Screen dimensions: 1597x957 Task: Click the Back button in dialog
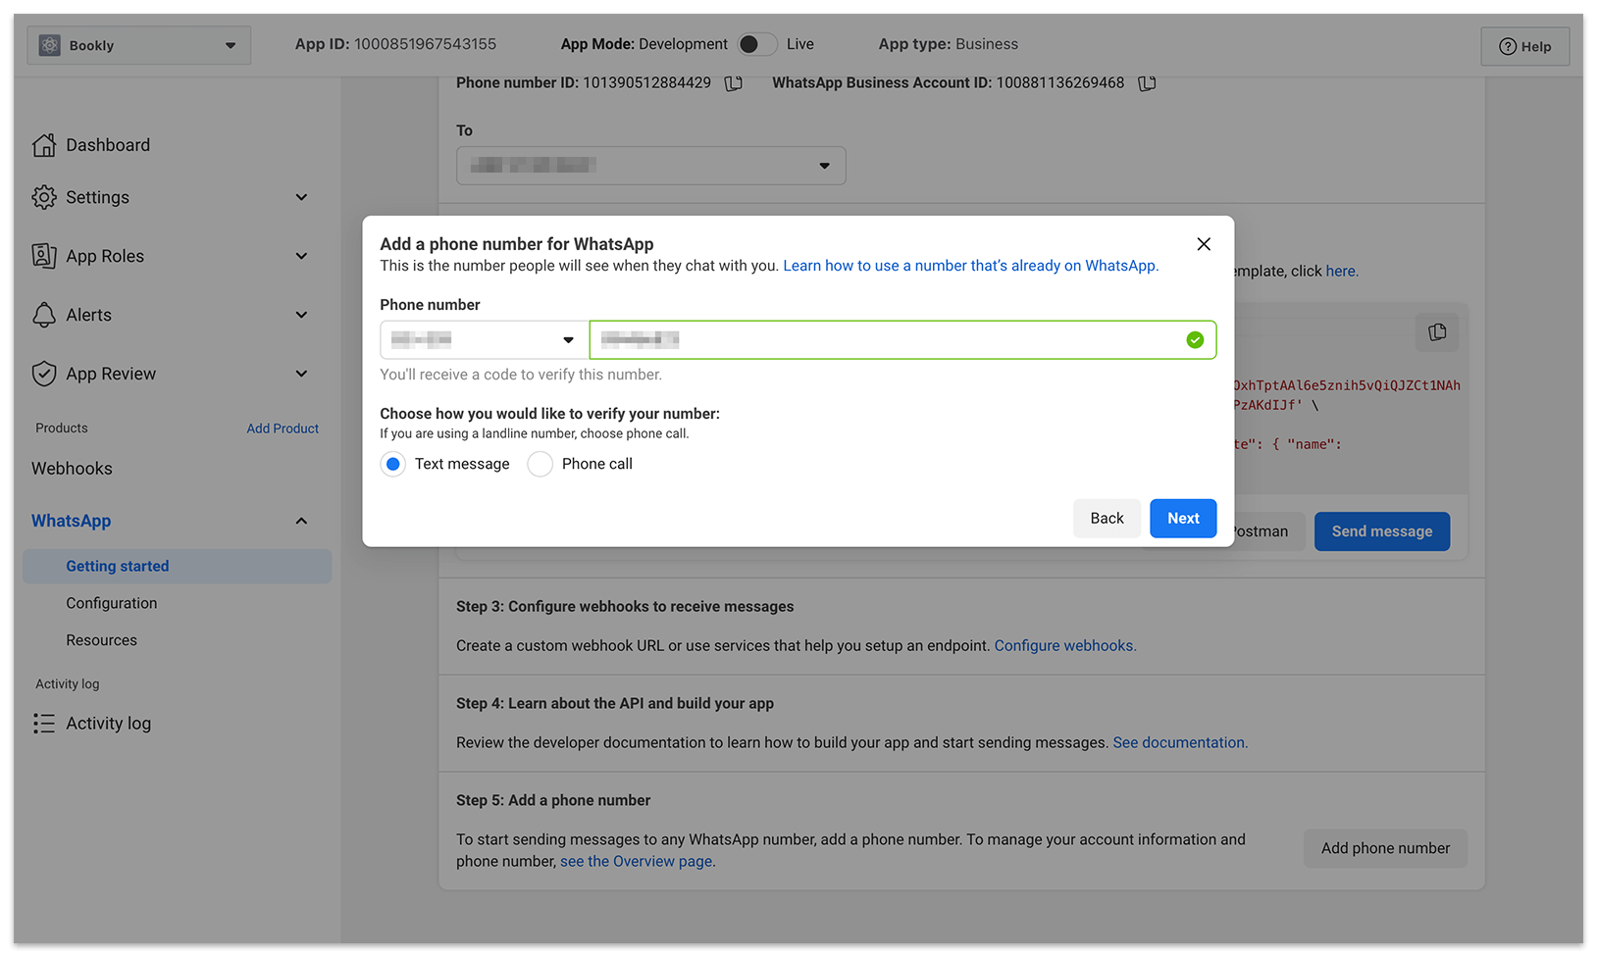point(1107,519)
